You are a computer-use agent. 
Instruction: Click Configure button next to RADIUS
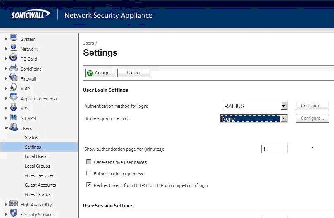click(312, 106)
